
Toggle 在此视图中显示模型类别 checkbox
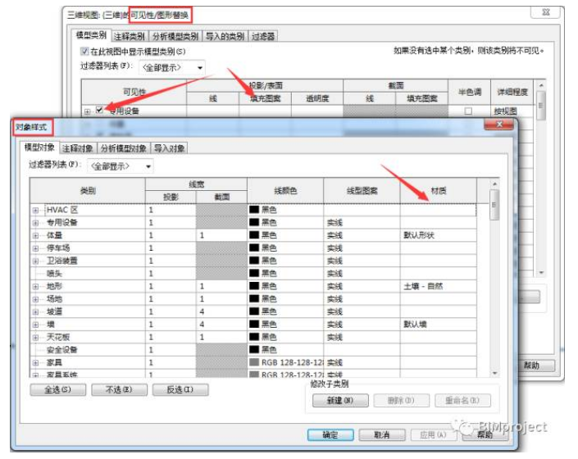84,51
